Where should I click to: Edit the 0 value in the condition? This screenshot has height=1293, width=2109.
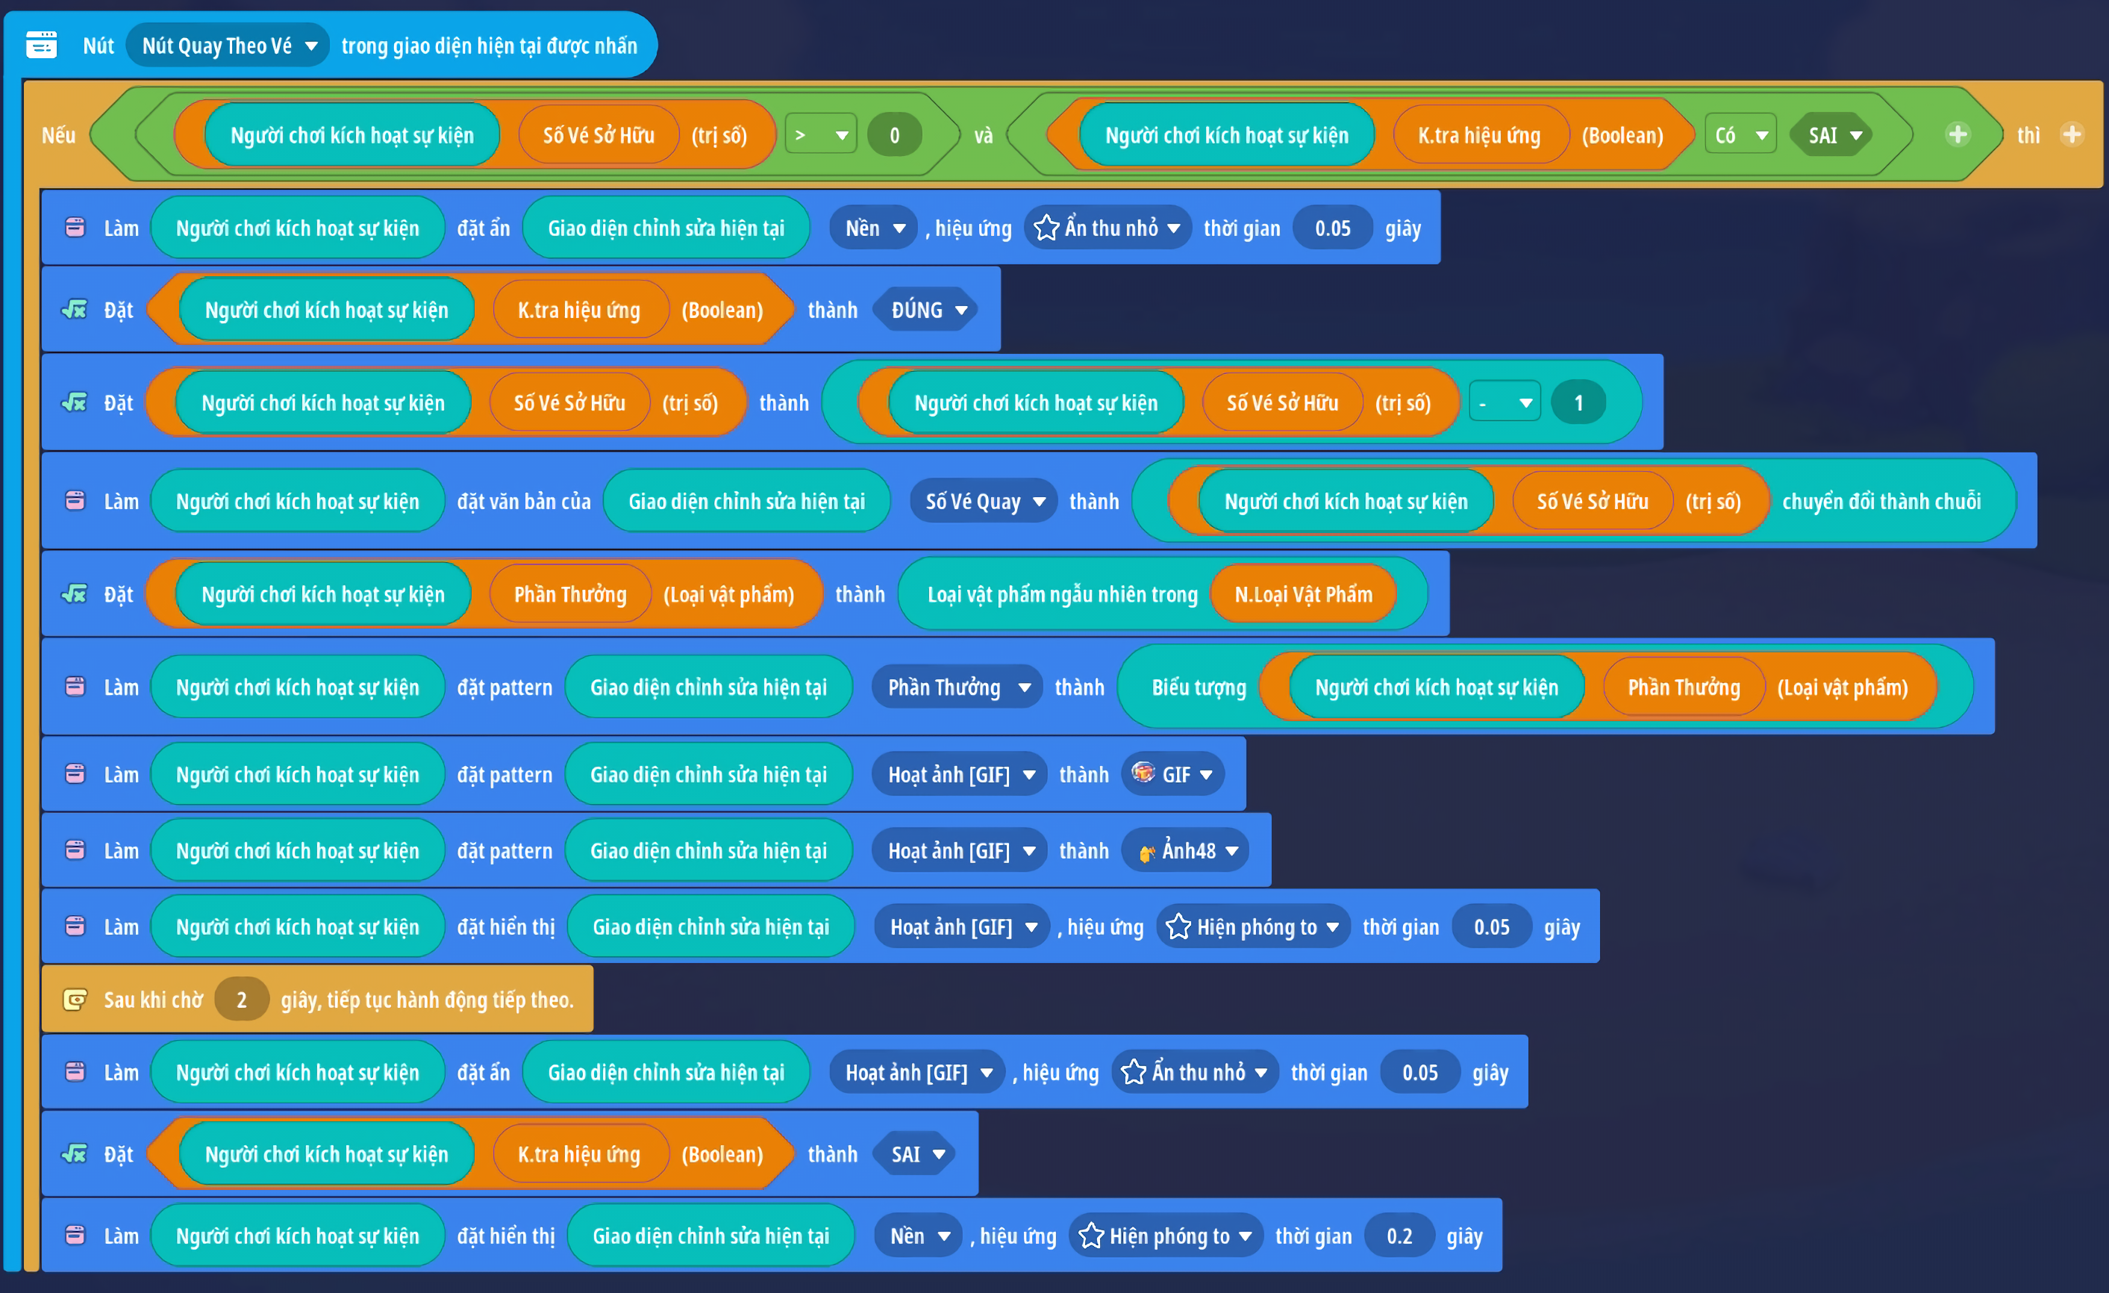(x=895, y=134)
